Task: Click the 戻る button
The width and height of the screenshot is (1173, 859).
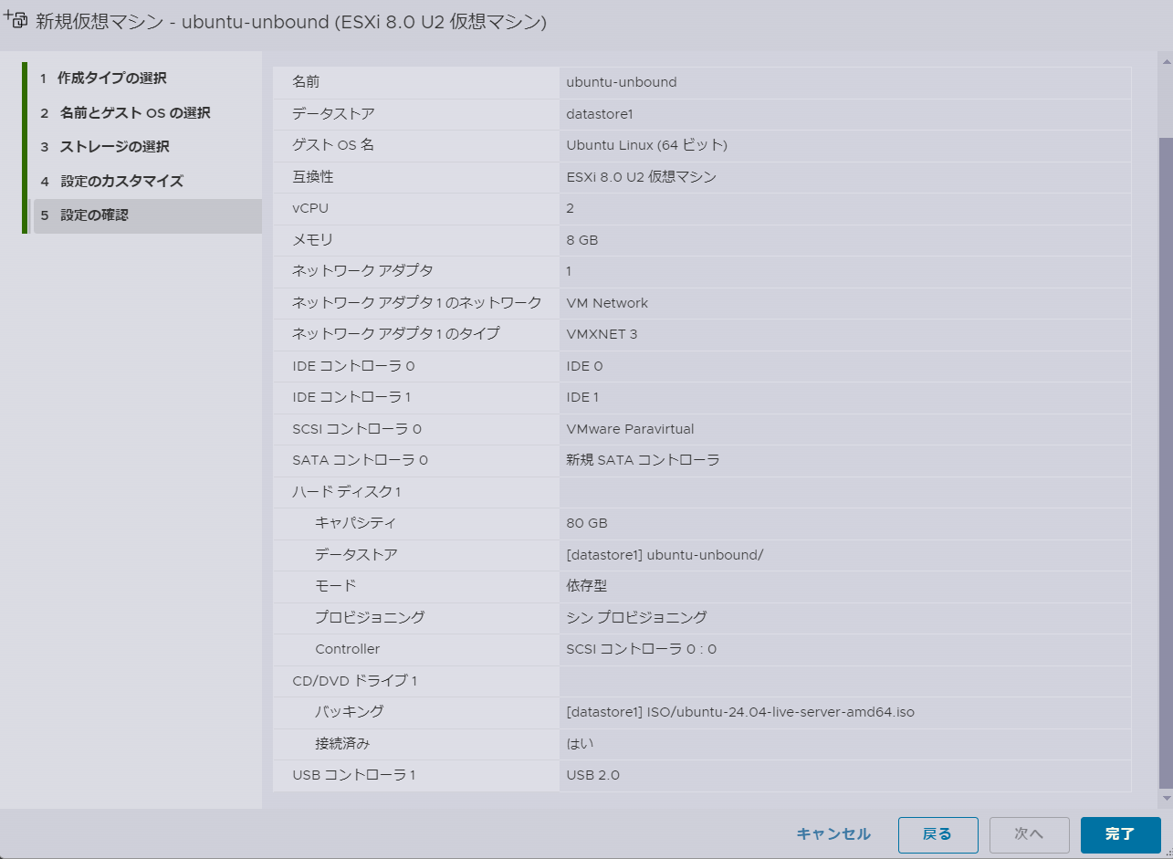Action: click(x=937, y=834)
